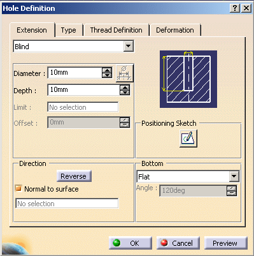Increase the Diameter value with up arrow
Image resolution: width=254 pixels, height=256 pixels.
(x=107, y=71)
